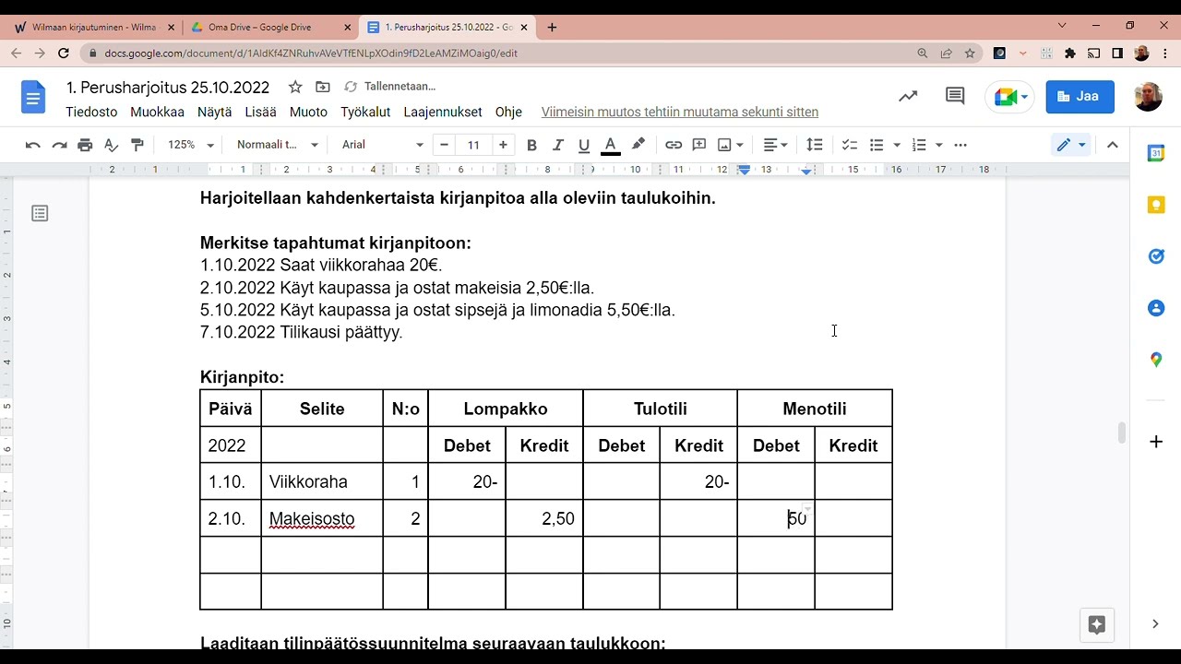1181x664 pixels.
Task: Open last edit history link
Action: 679,112
